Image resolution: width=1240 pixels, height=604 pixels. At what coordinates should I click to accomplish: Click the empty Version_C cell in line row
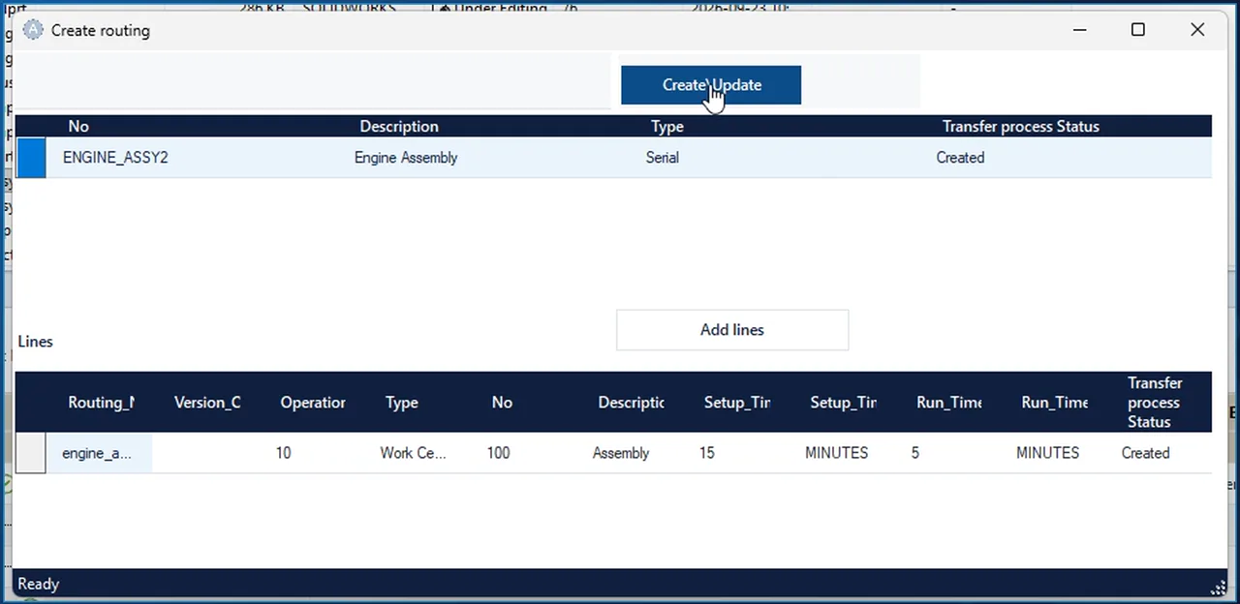[205, 453]
